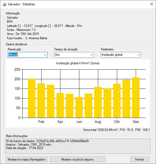Close the Salvador Detalhes dialog
Viewport: 156px width, 164px height.
coord(152,4)
